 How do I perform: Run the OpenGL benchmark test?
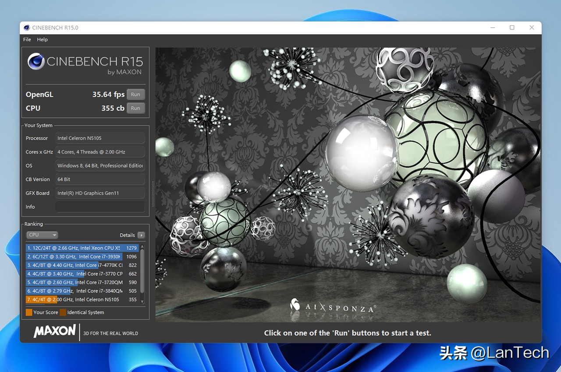click(x=135, y=95)
